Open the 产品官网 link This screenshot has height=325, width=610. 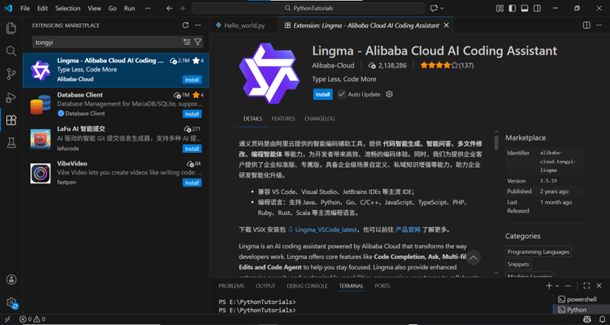408,230
